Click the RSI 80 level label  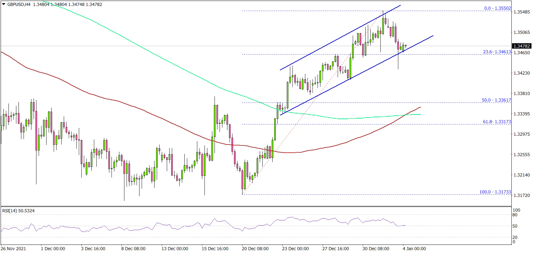[515, 215]
